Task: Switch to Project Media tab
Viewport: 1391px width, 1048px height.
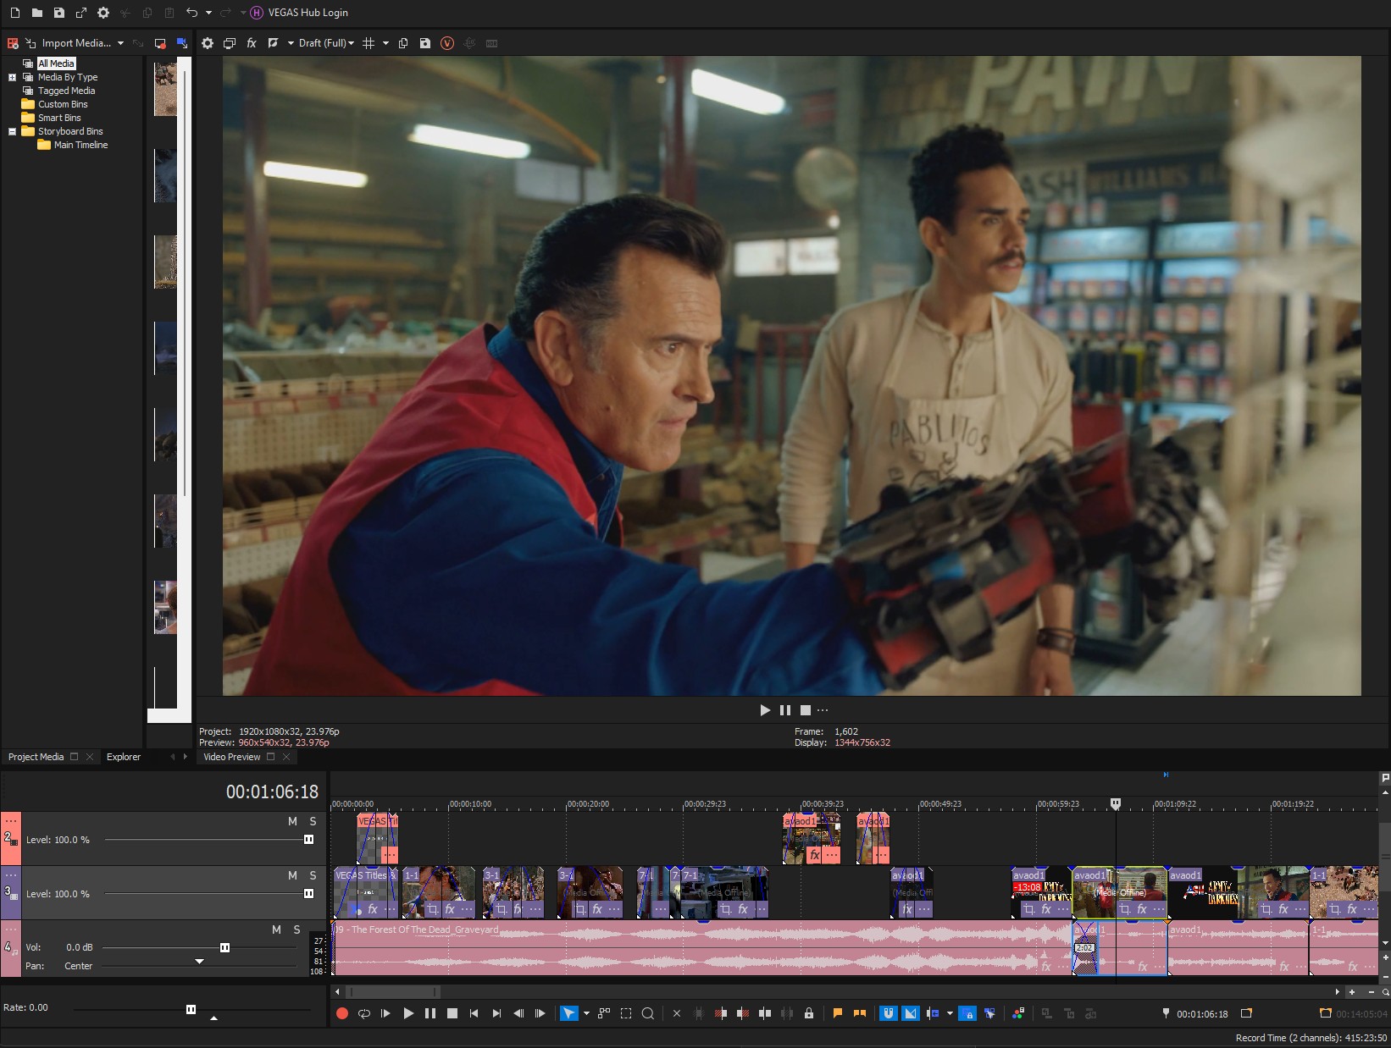Action: click(36, 757)
